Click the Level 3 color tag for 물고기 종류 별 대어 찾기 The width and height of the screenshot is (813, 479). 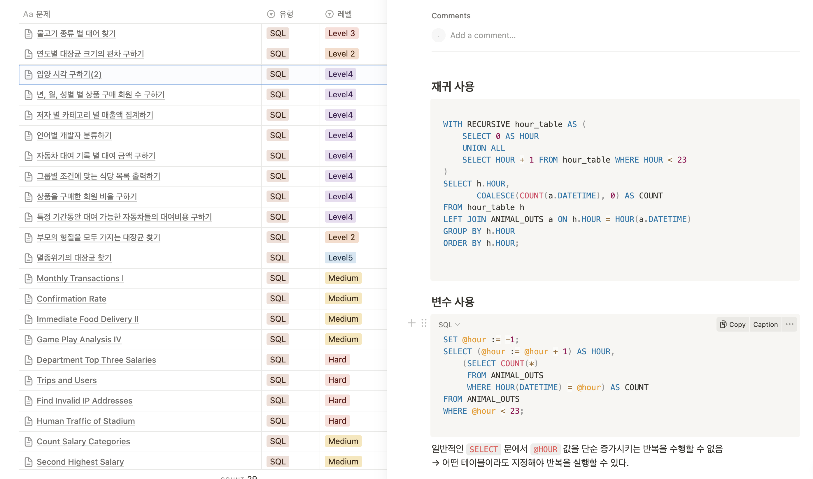pyautogui.click(x=341, y=33)
